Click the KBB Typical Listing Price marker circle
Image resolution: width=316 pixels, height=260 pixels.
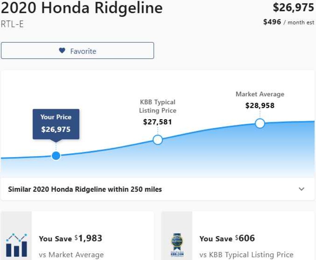[x=158, y=140]
